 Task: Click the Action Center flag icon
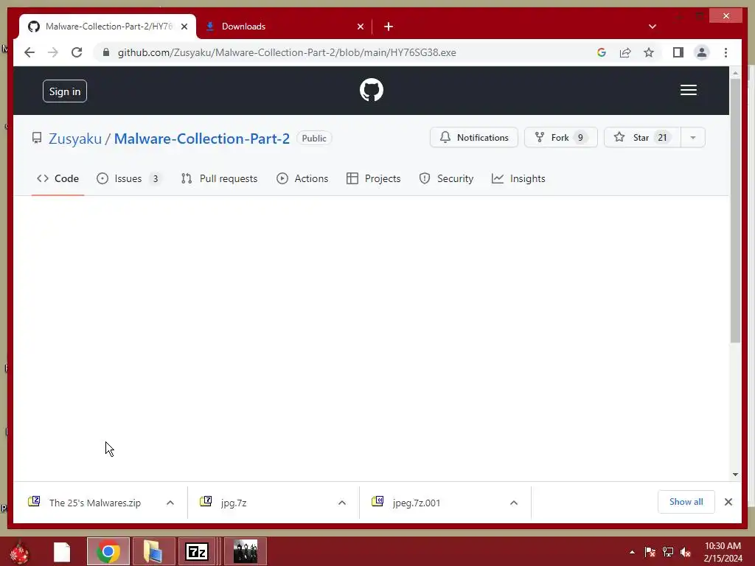(x=650, y=552)
